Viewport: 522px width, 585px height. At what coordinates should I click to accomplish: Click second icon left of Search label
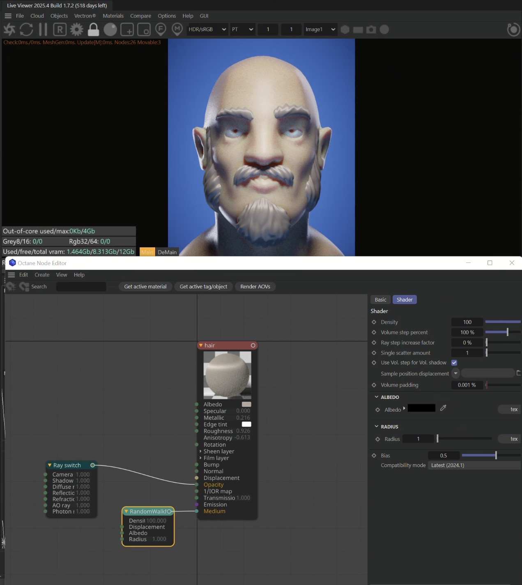pyautogui.click(x=24, y=287)
